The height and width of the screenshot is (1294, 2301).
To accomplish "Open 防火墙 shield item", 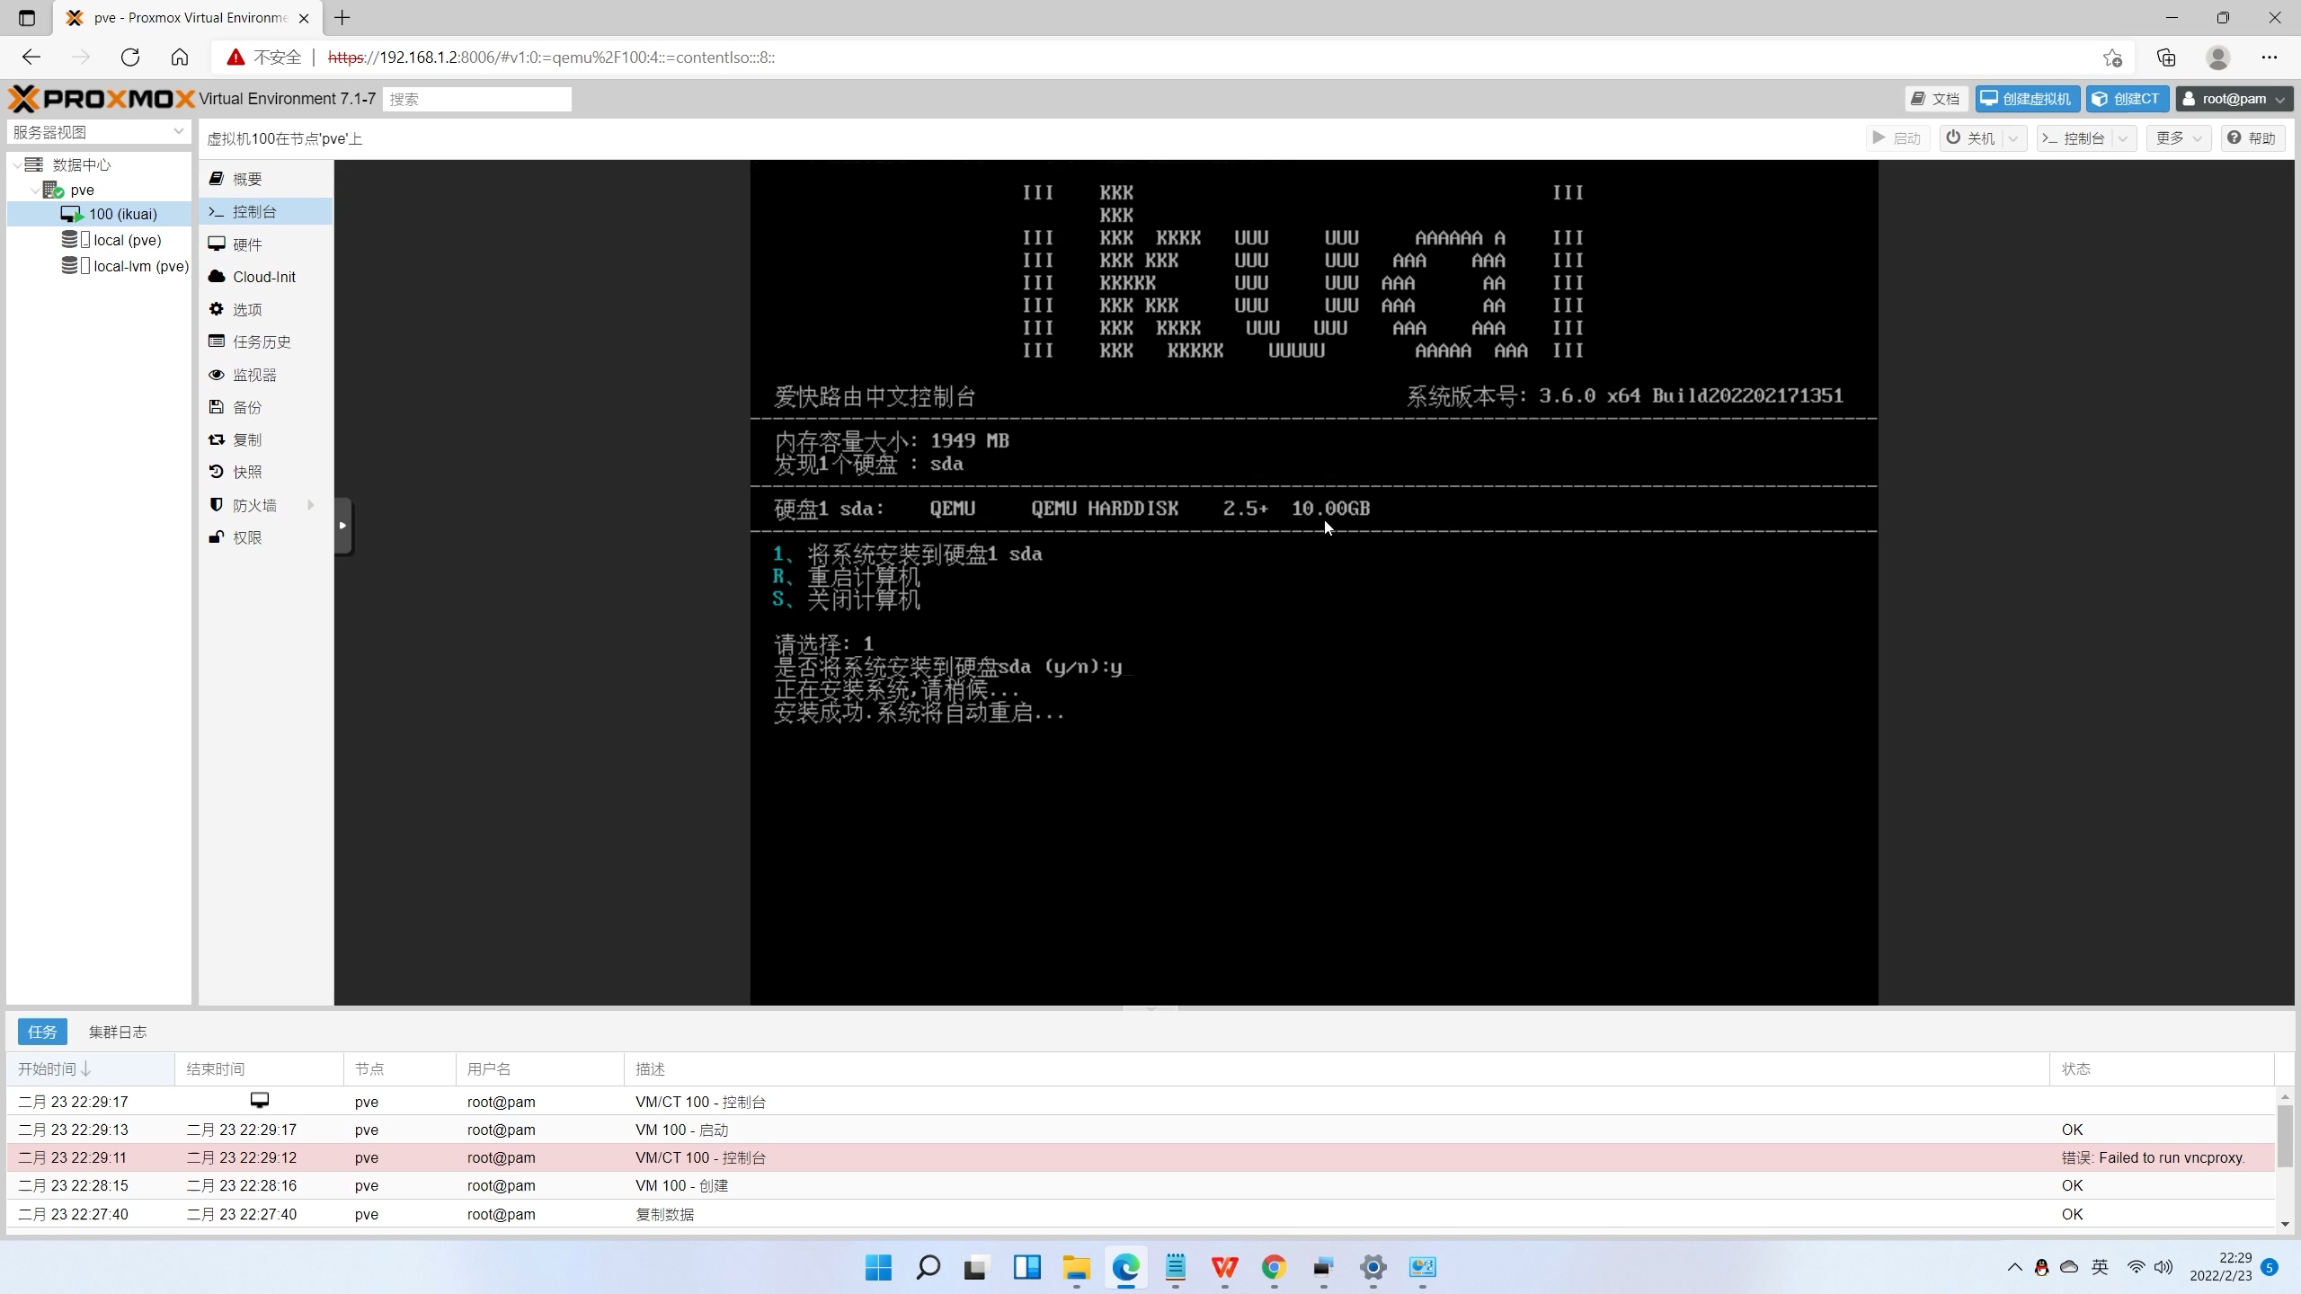I will click(x=254, y=505).
